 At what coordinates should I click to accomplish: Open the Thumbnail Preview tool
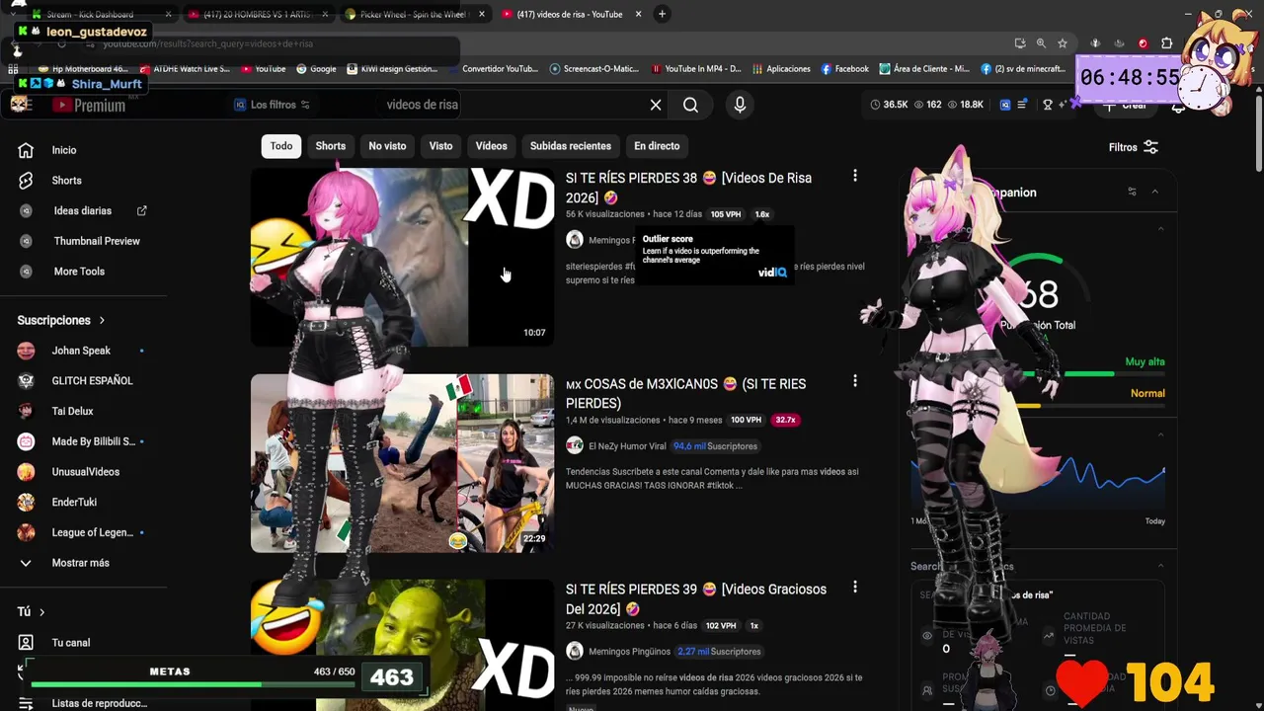(x=96, y=241)
